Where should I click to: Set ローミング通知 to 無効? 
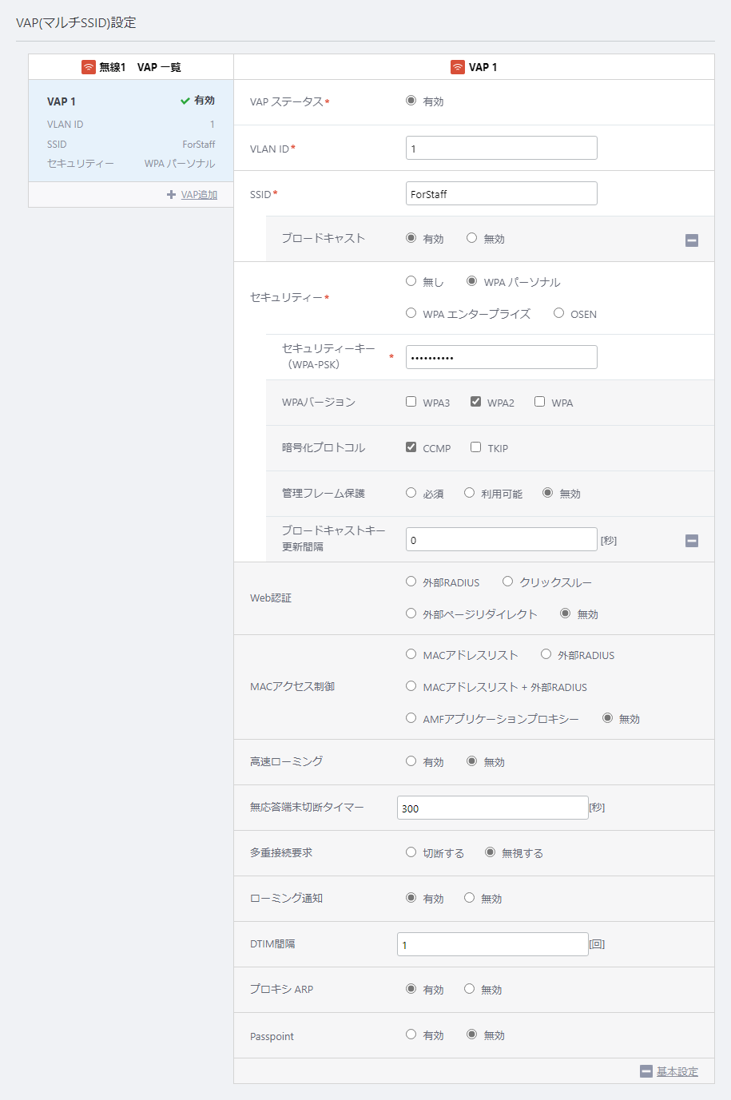469,898
